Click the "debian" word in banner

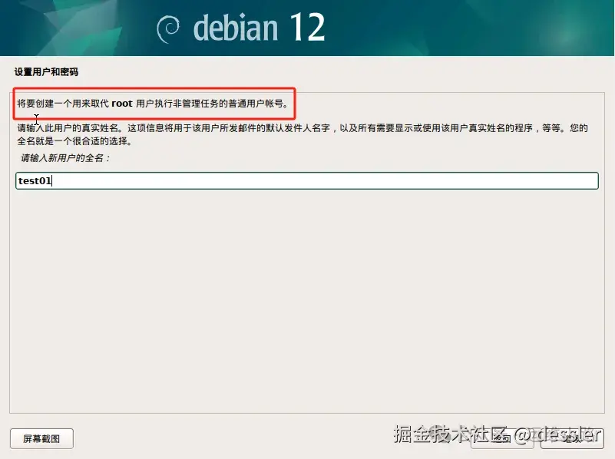(x=236, y=28)
